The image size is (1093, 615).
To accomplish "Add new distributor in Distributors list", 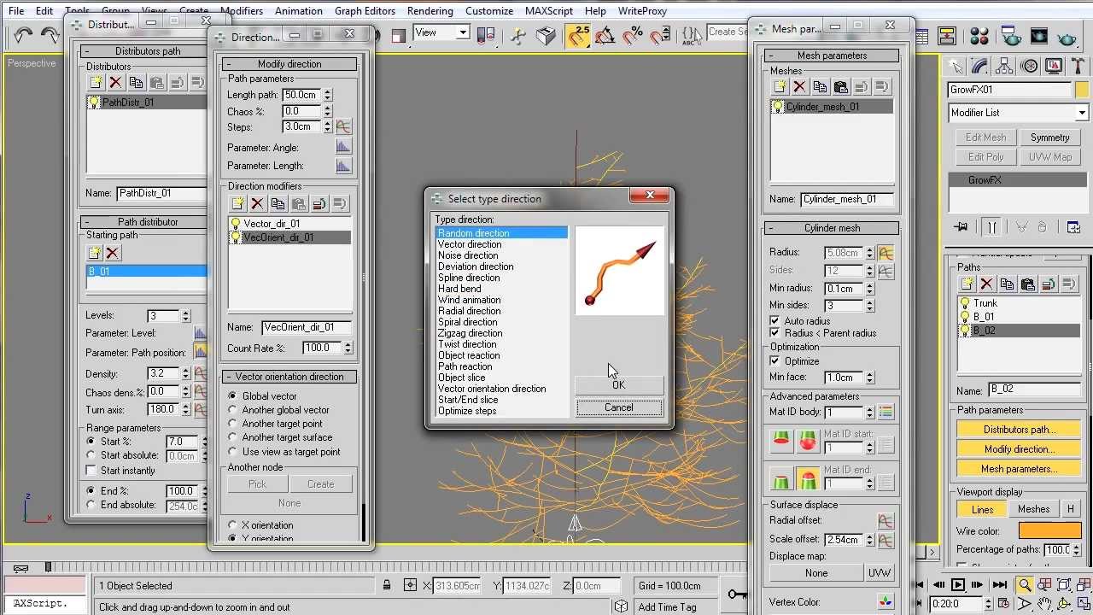I will 95,83.
